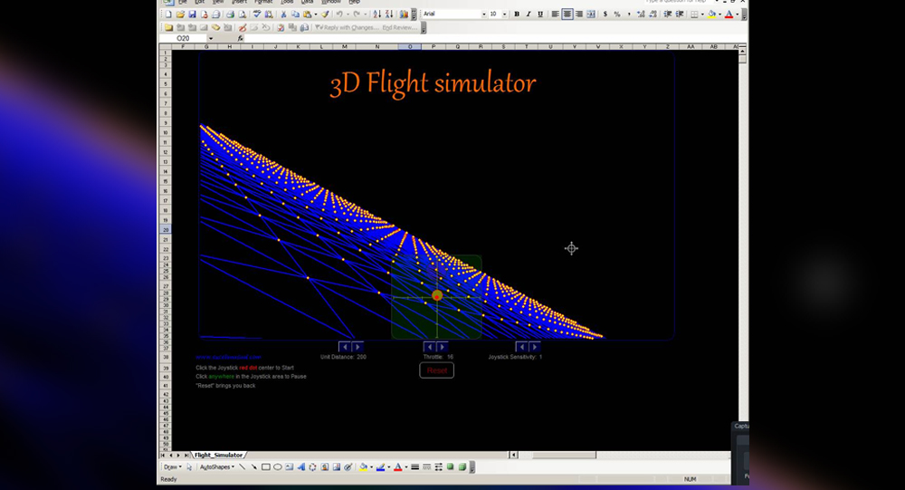This screenshot has width=905, height=490.
Task: Toggle center text alignment
Action: tap(567, 14)
